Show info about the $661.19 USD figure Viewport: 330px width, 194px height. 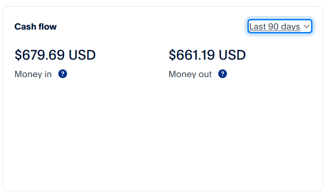(223, 74)
